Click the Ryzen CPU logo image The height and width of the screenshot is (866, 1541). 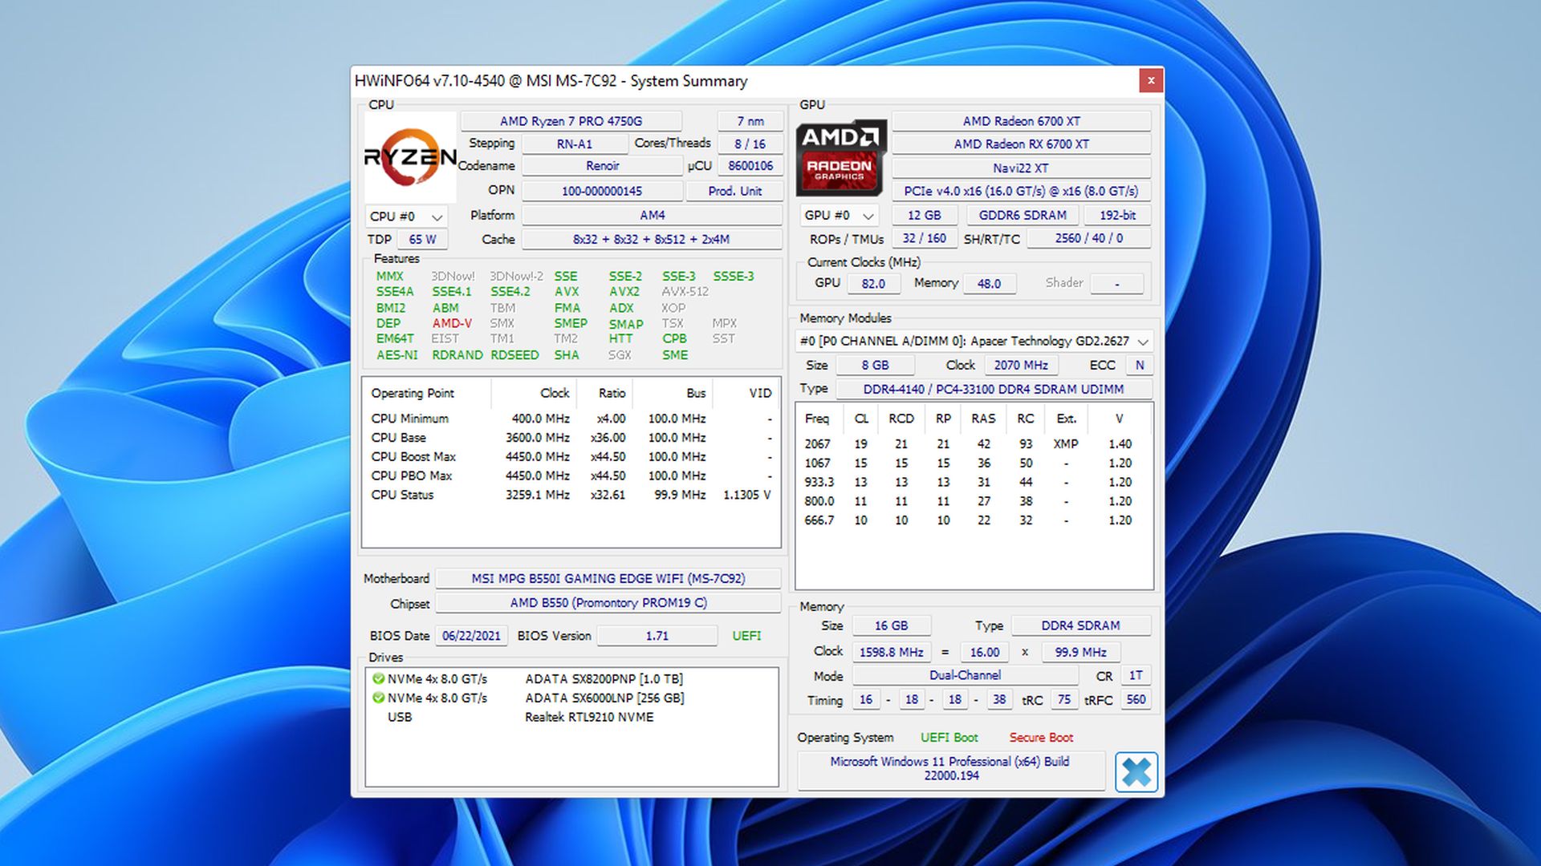coord(410,157)
